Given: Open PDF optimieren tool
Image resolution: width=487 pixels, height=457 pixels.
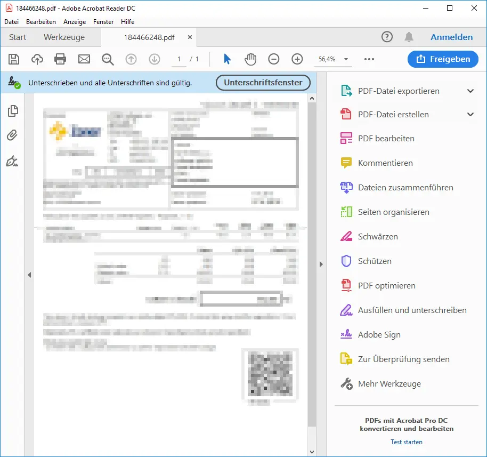Looking at the screenshot, I should (387, 286).
